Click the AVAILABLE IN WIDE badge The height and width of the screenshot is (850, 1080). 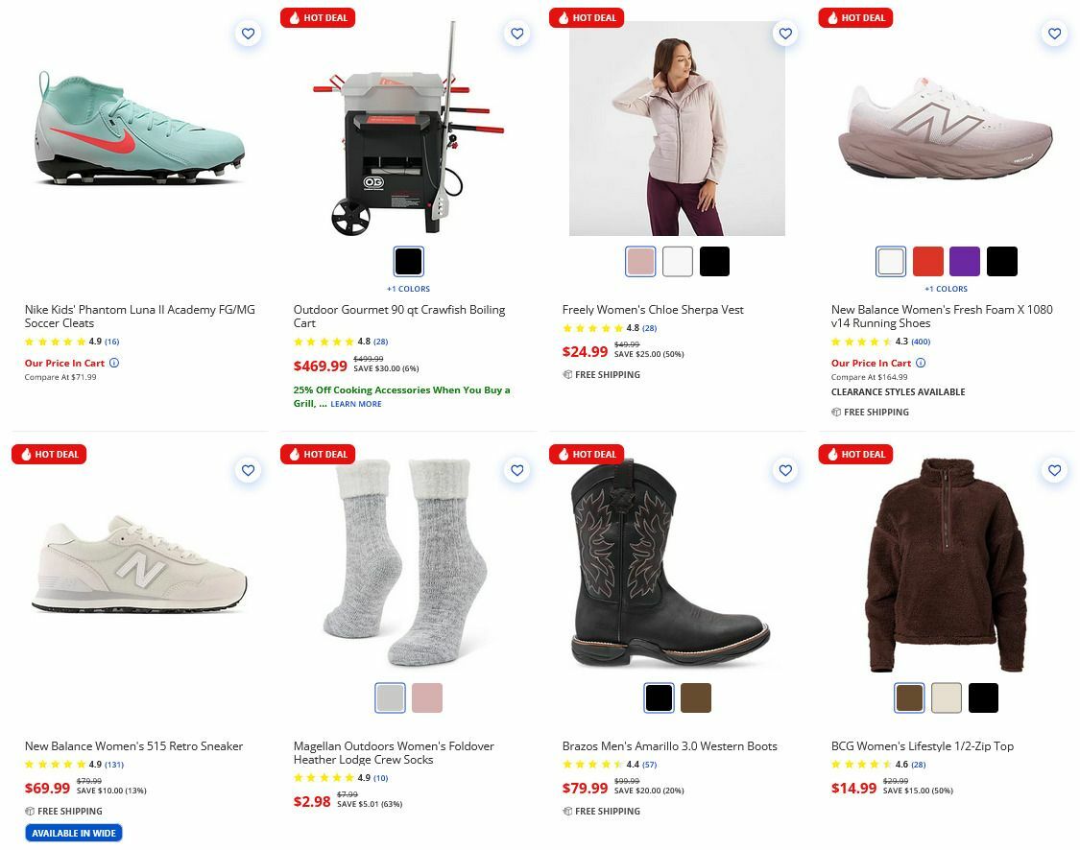(73, 833)
